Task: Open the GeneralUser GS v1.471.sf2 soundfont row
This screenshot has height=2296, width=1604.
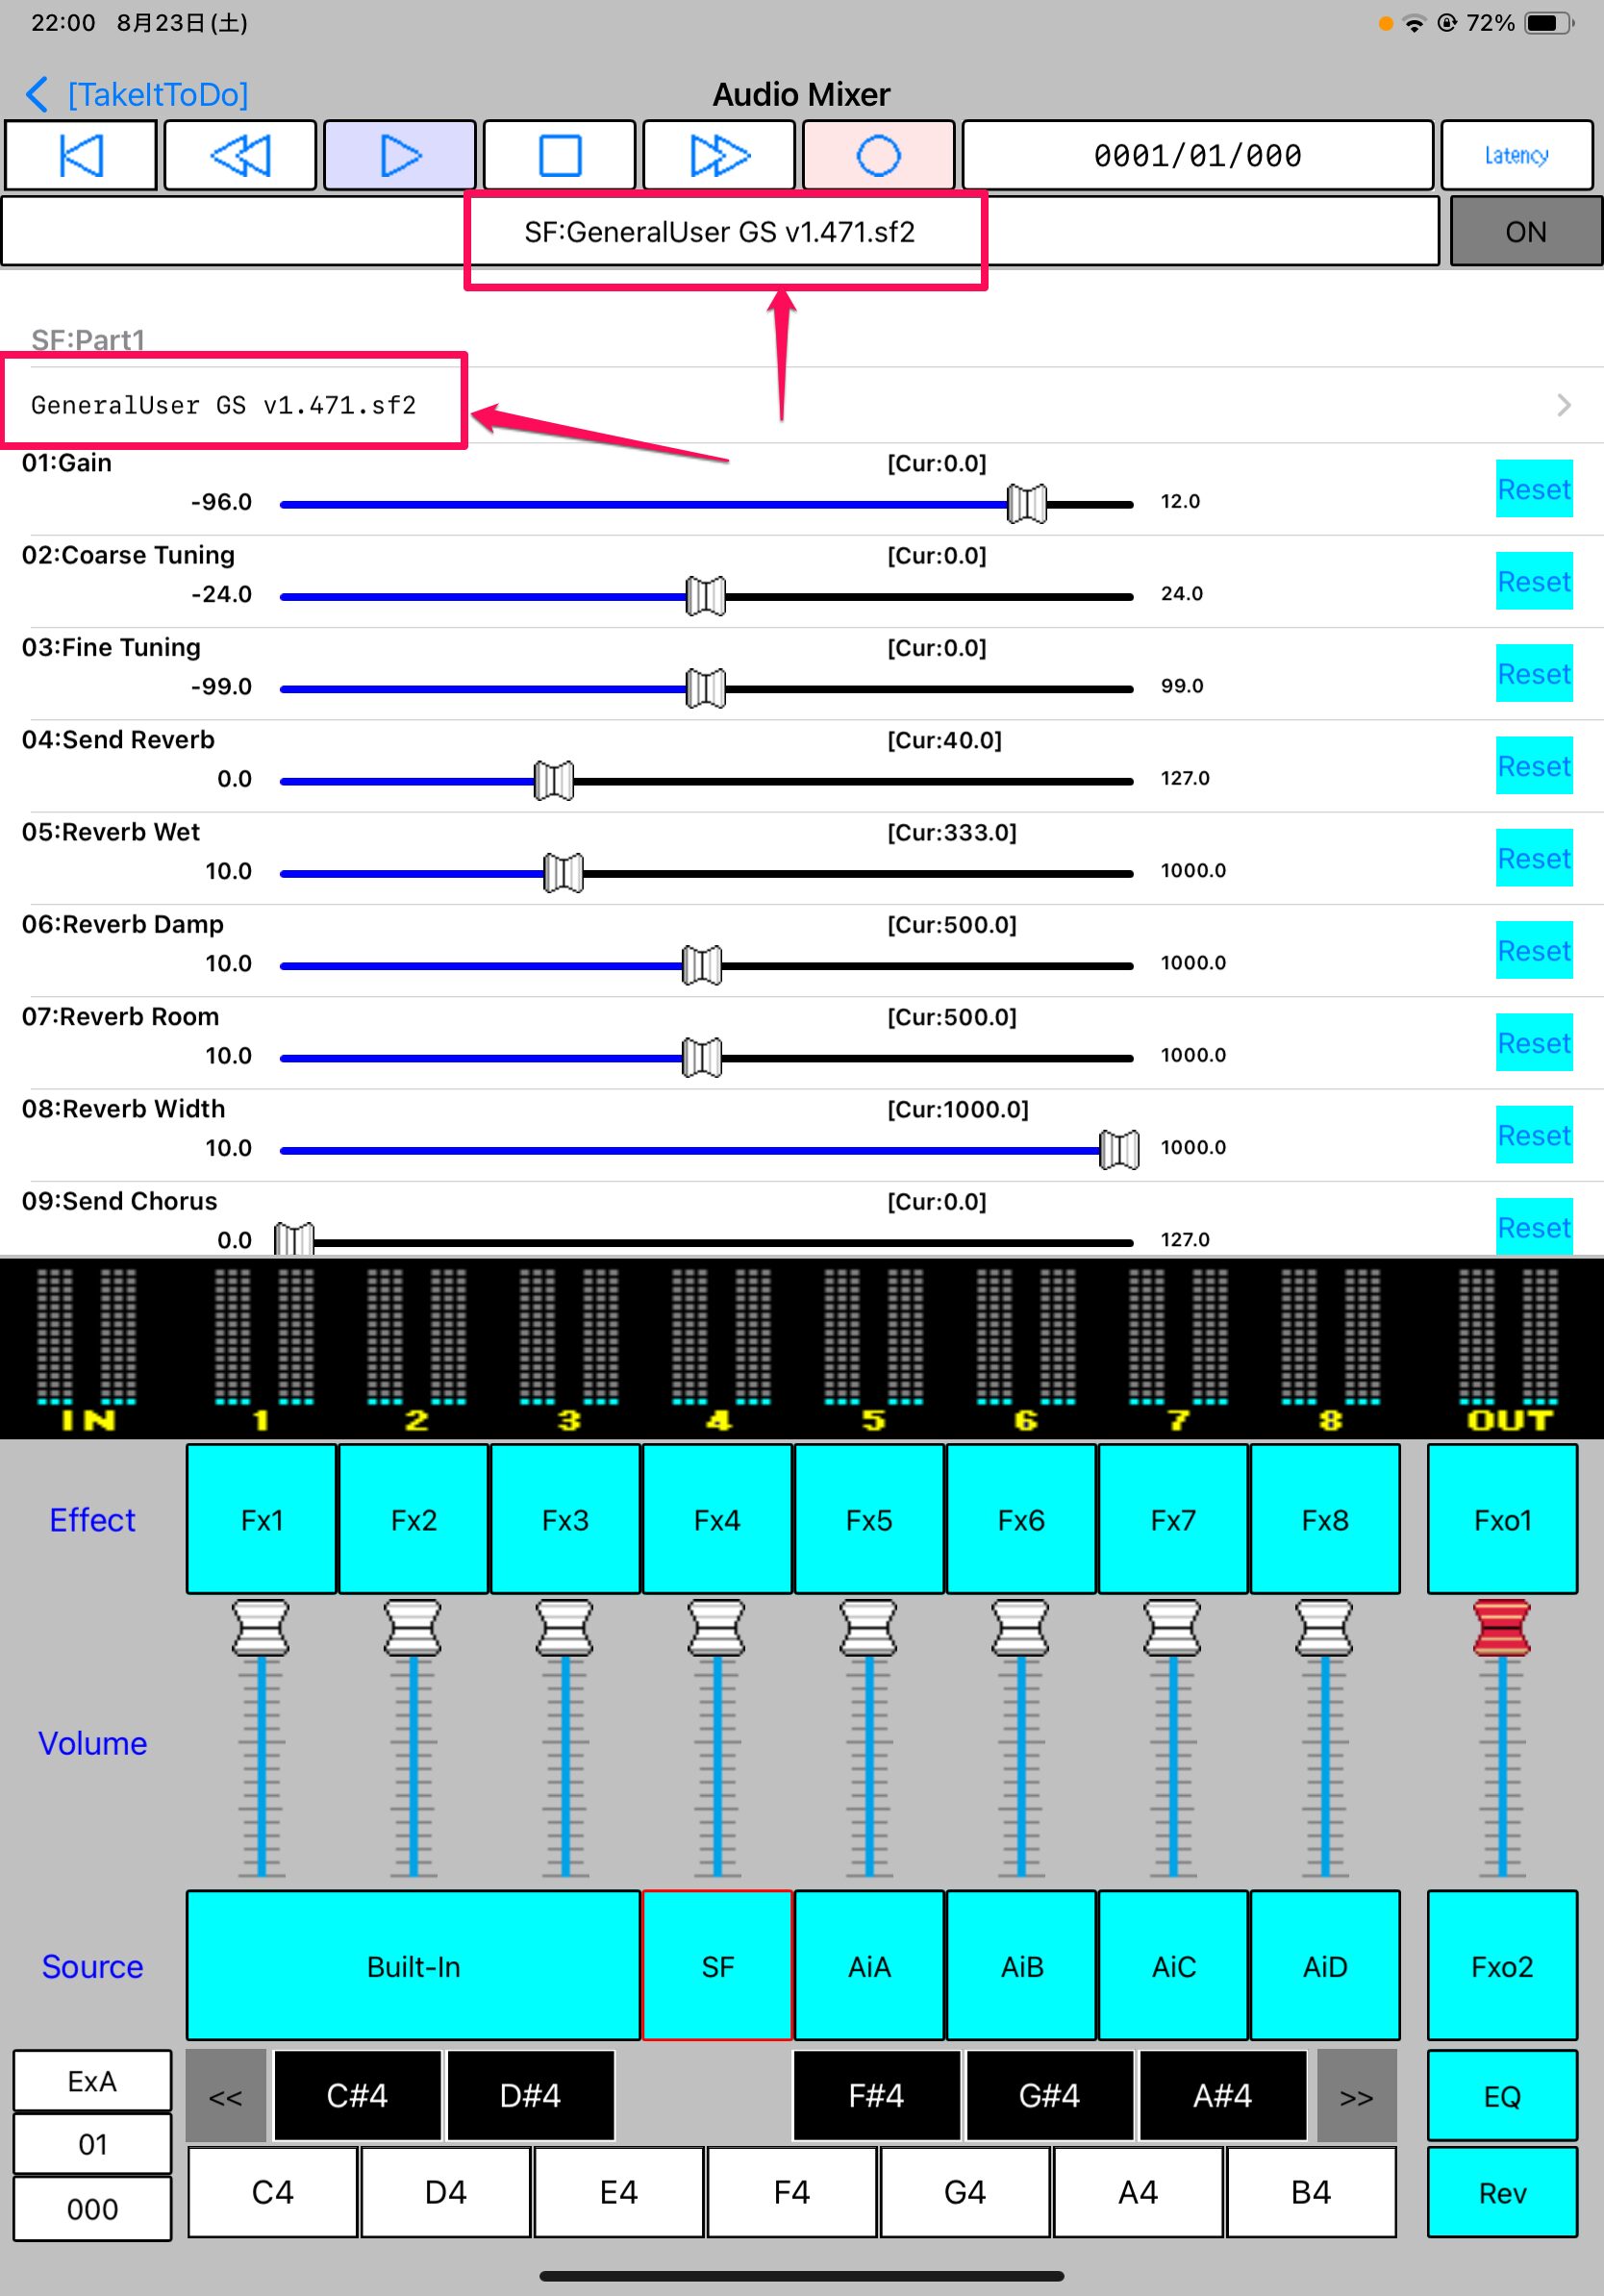Action: [x=802, y=405]
